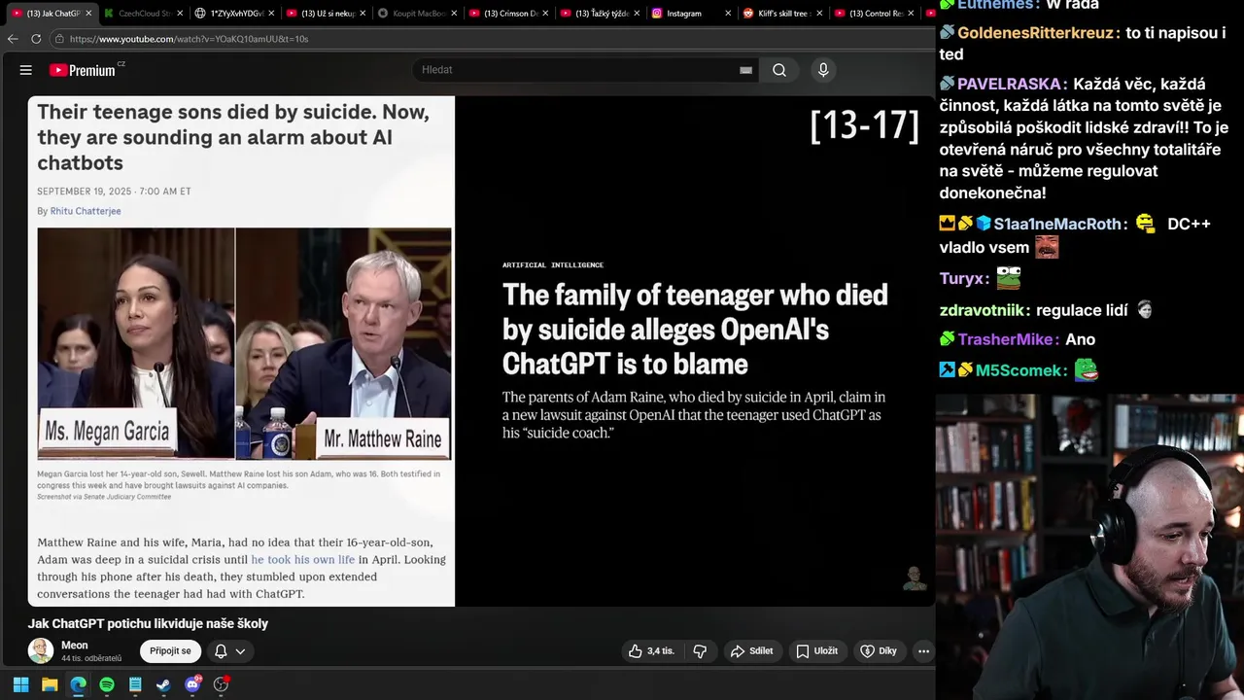
Task: Click the video player article headline area
Action: click(695, 330)
